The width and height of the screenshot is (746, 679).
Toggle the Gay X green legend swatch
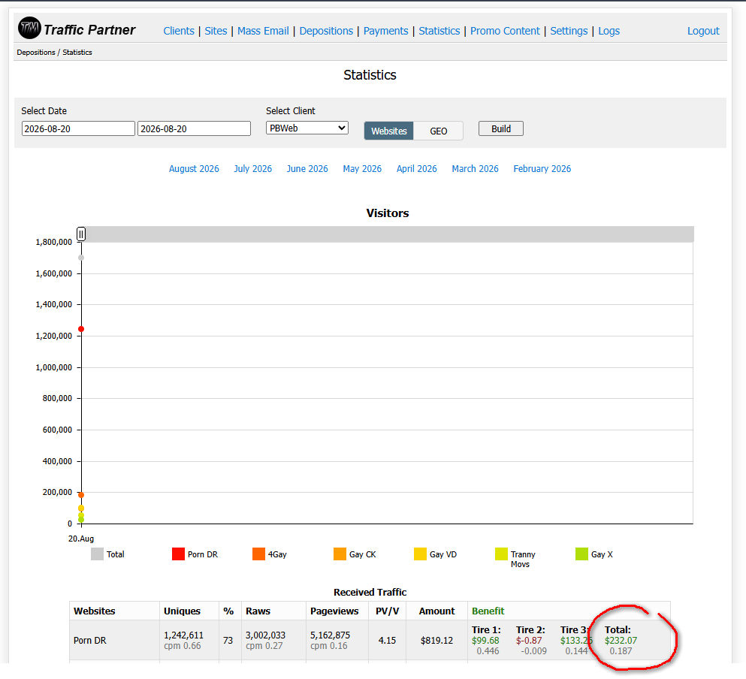(x=581, y=554)
